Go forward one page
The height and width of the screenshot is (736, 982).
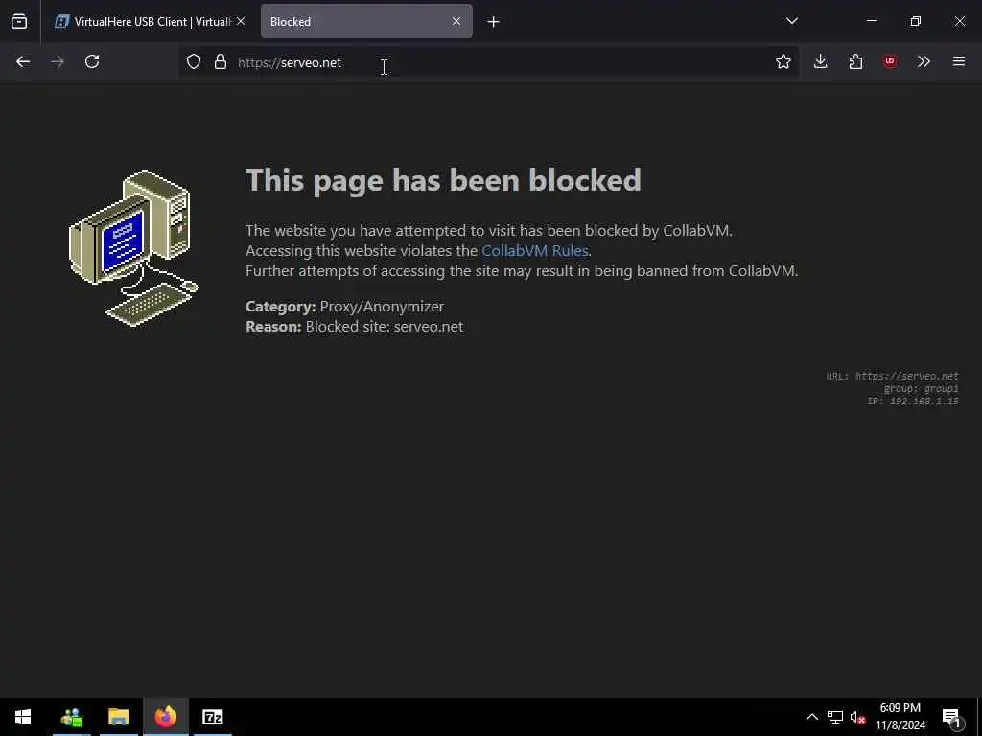58,61
